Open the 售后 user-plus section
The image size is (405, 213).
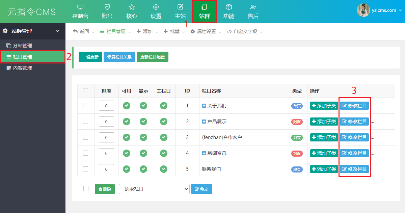point(253,11)
